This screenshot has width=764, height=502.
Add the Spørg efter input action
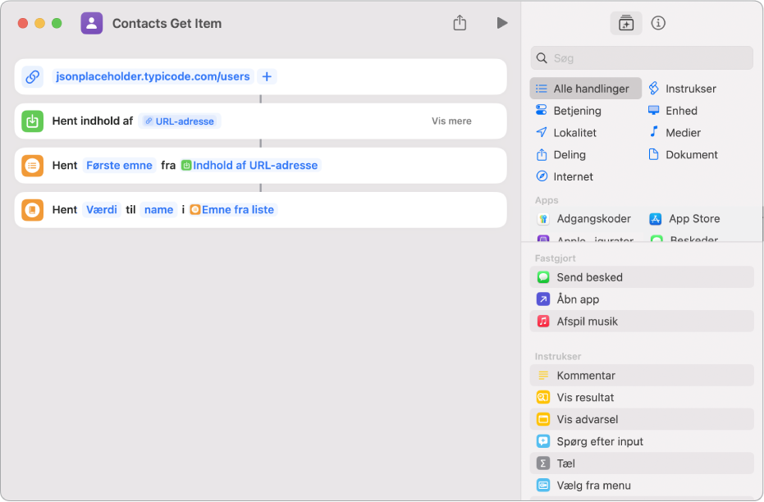pyautogui.click(x=641, y=441)
